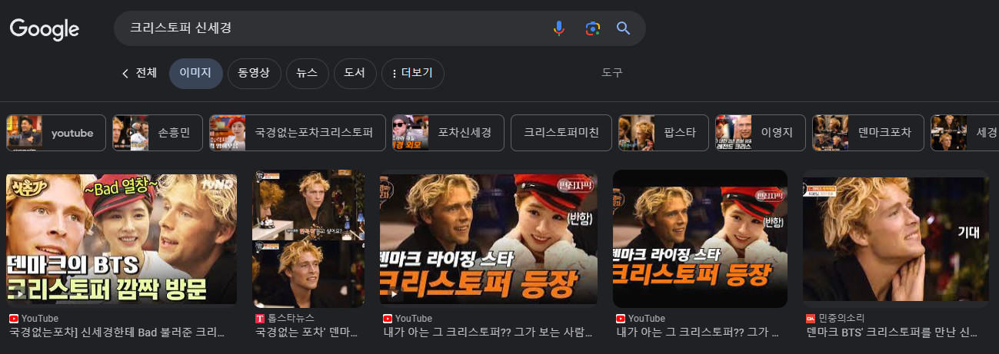Viewport: 999px width, 354px height.
Task: Open the 도구 tools options
Action: coord(611,73)
